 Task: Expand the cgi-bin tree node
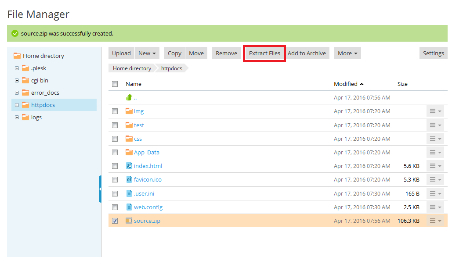(x=17, y=80)
